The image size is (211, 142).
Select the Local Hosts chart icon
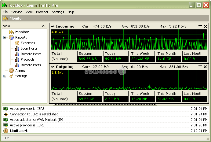(17, 48)
